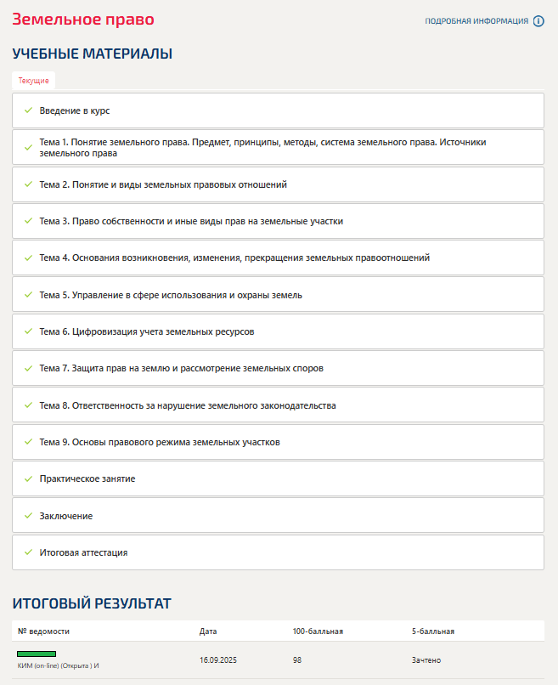Click the checkmark icon beside Практическое занятие
Viewport: 558px width, 685px height.
(28, 478)
